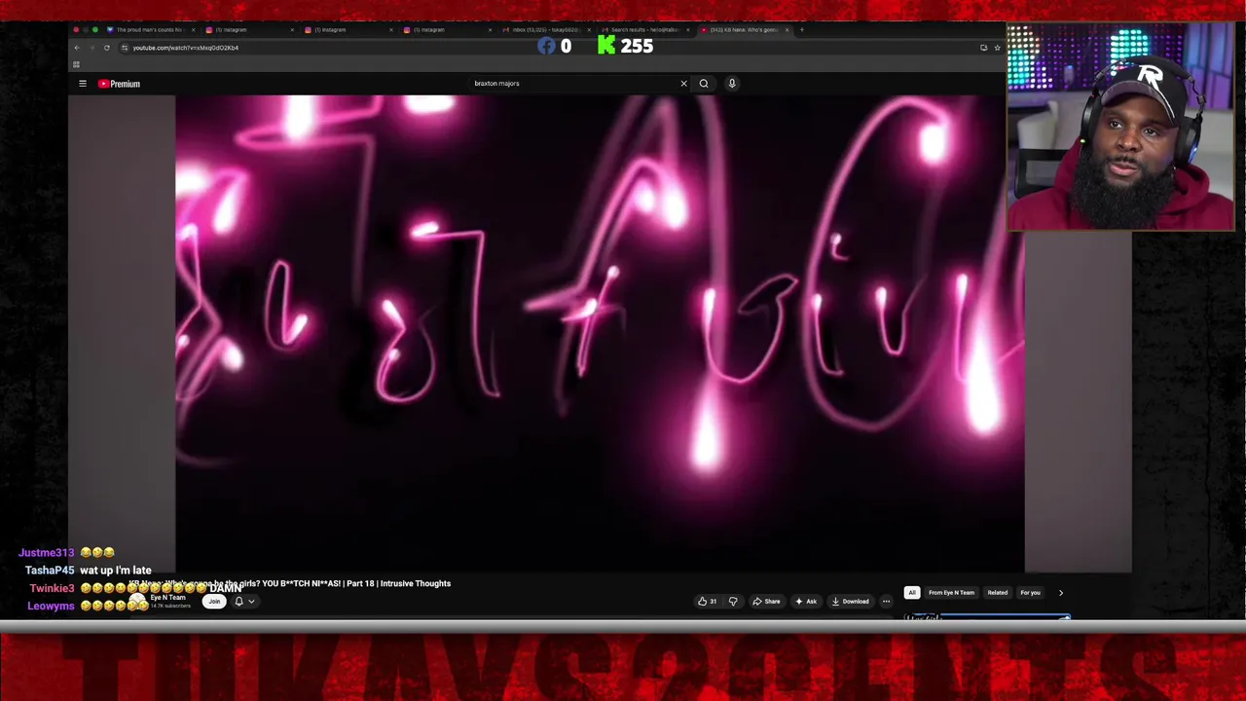This screenshot has width=1246, height=701.
Task: Click the install/cast icon in address bar
Action: 983,48
